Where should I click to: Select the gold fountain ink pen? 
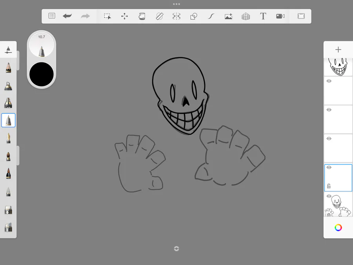coord(8,138)
